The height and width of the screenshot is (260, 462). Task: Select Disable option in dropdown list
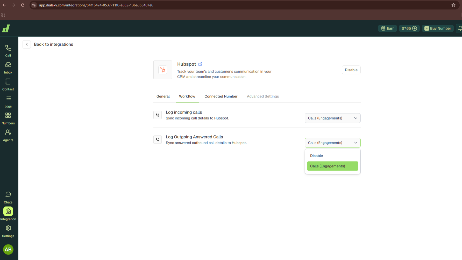(x=332, y=156)
